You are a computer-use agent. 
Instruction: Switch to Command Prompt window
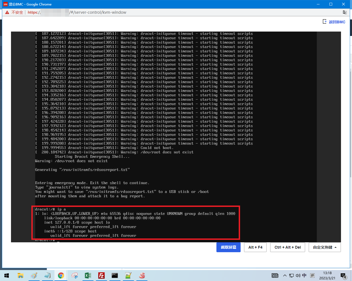point(115,276)
